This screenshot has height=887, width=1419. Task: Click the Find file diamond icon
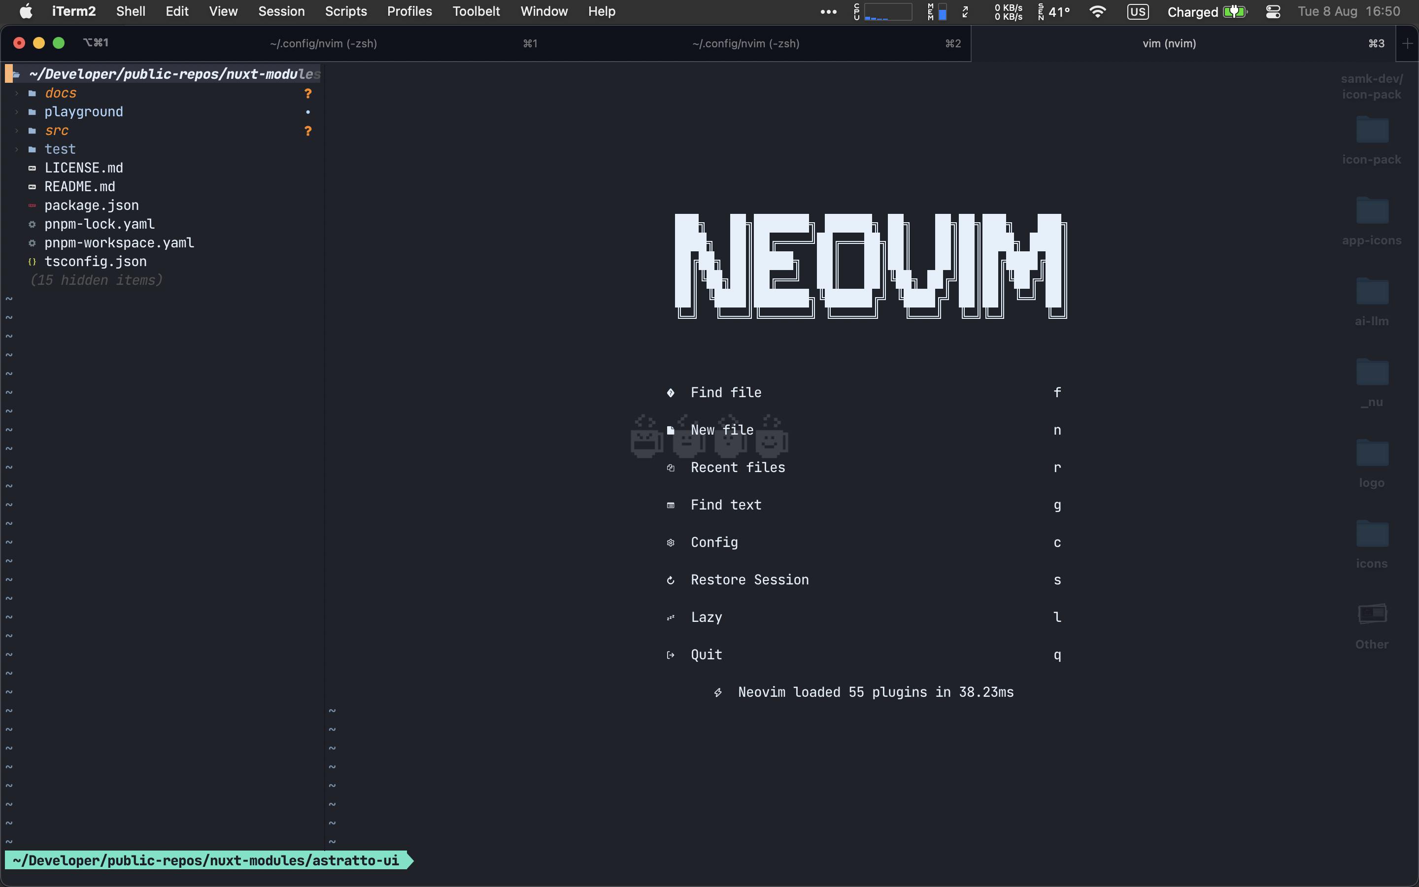[670, 392]
